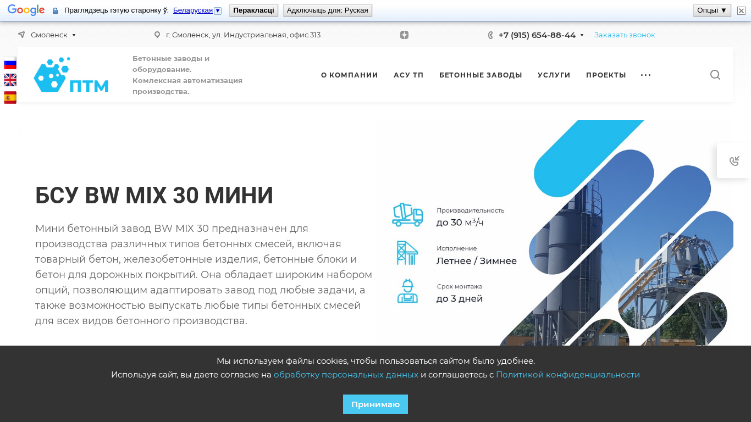Viewport: 751px width, 422px height.
Task: Click the Исполнение construction tower icon
Action: 407,253
